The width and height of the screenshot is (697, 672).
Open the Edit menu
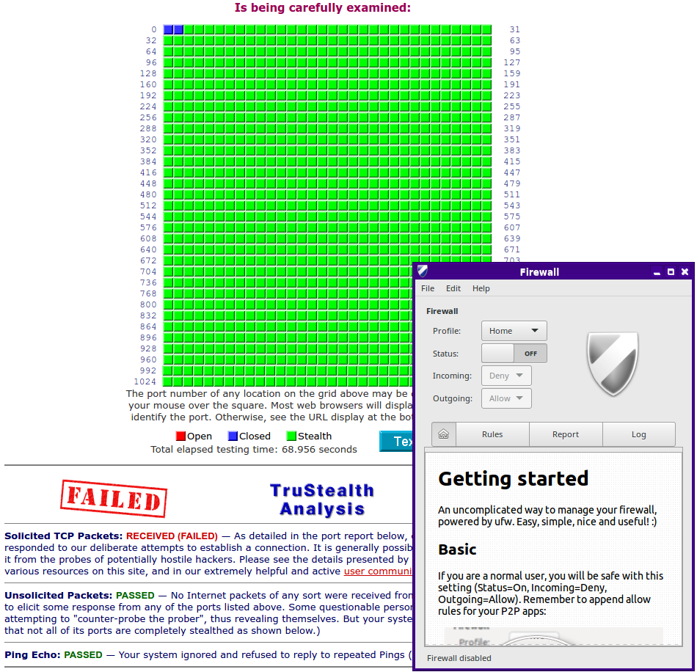(x=453, y=288)
